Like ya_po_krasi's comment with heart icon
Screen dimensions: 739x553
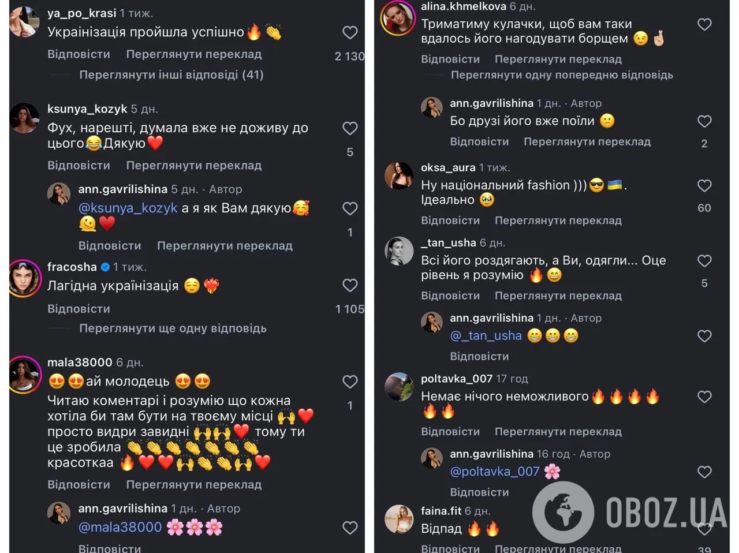pos(350,33)
